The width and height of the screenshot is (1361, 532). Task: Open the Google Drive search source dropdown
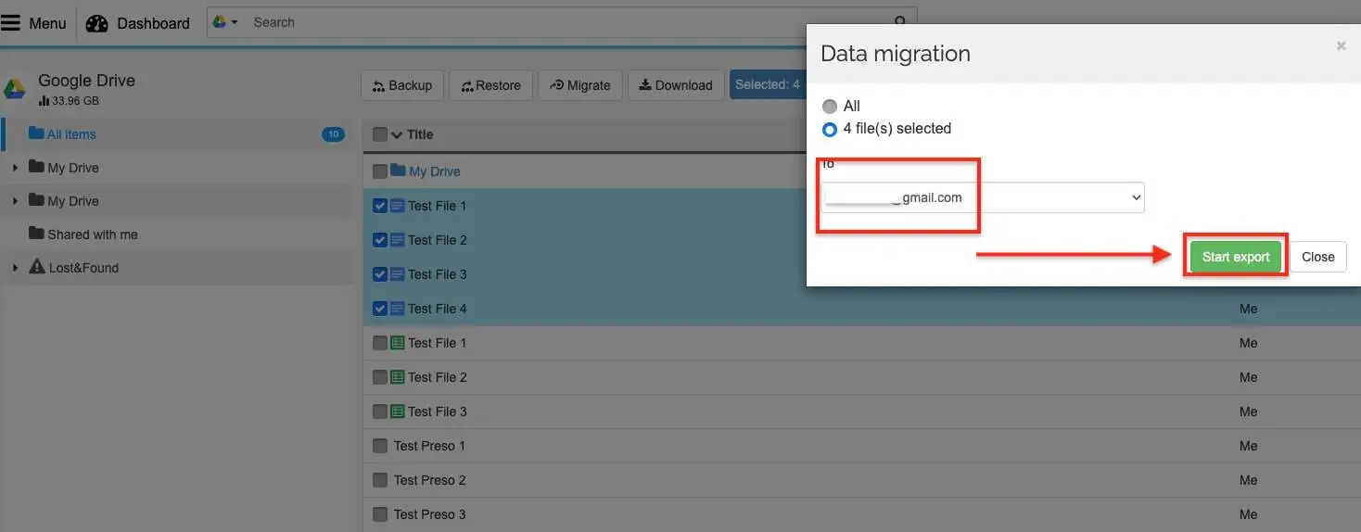point(225,22)
